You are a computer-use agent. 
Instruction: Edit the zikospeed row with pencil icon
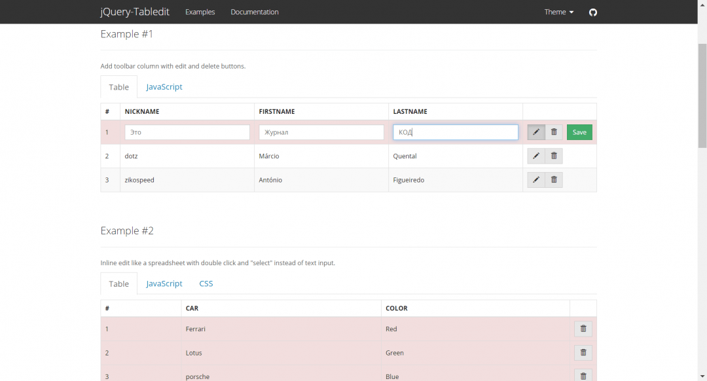(536, 180)
